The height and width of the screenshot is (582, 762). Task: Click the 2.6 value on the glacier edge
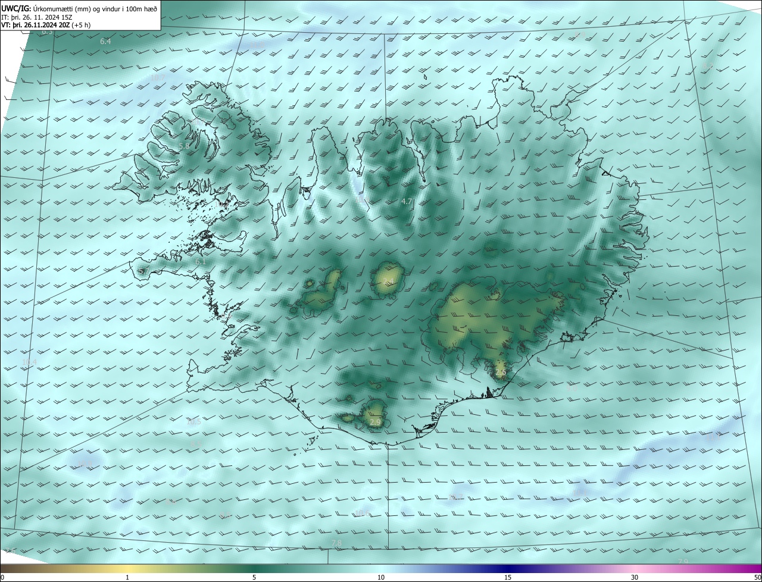[501, 373]
